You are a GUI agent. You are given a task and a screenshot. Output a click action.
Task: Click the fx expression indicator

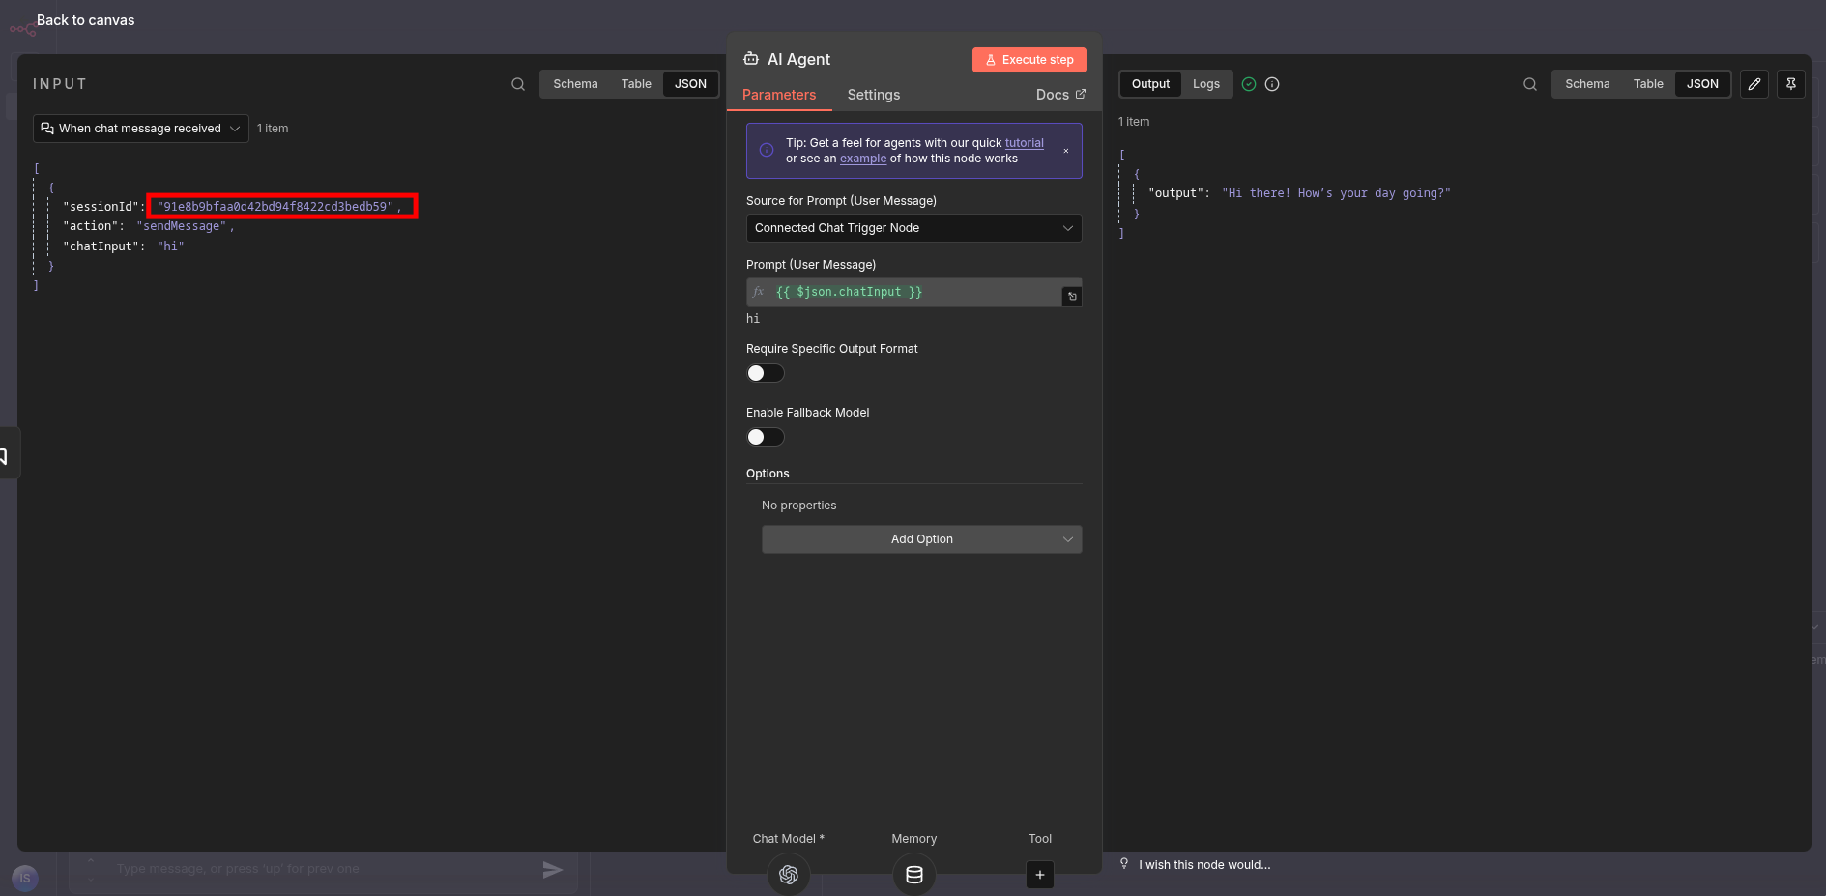pyautogui.click(x=759, y=292)
